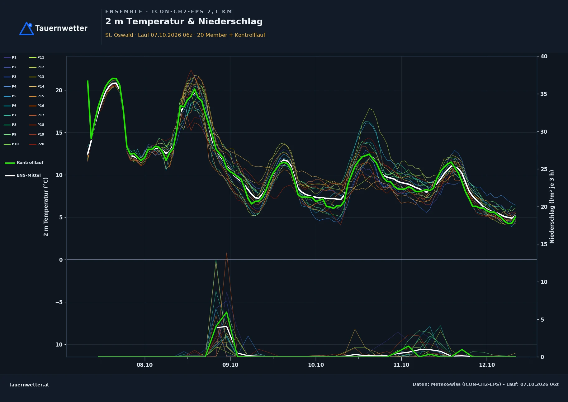Click the P5 color swatch in legend

click(7, 96)
